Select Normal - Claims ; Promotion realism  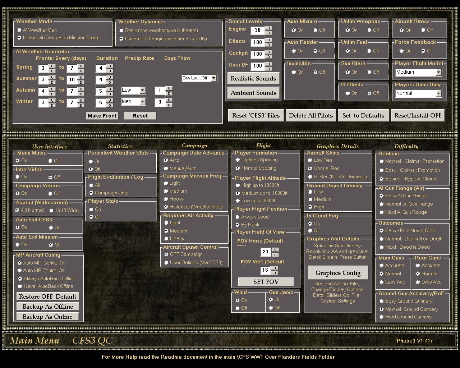coord(381,161)
